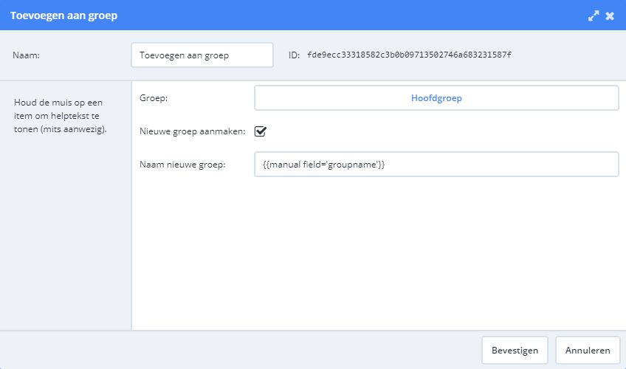Screen dimensions: 626x369
Task: Open the Hoofdgroep group selector
Action: [436, 97]
